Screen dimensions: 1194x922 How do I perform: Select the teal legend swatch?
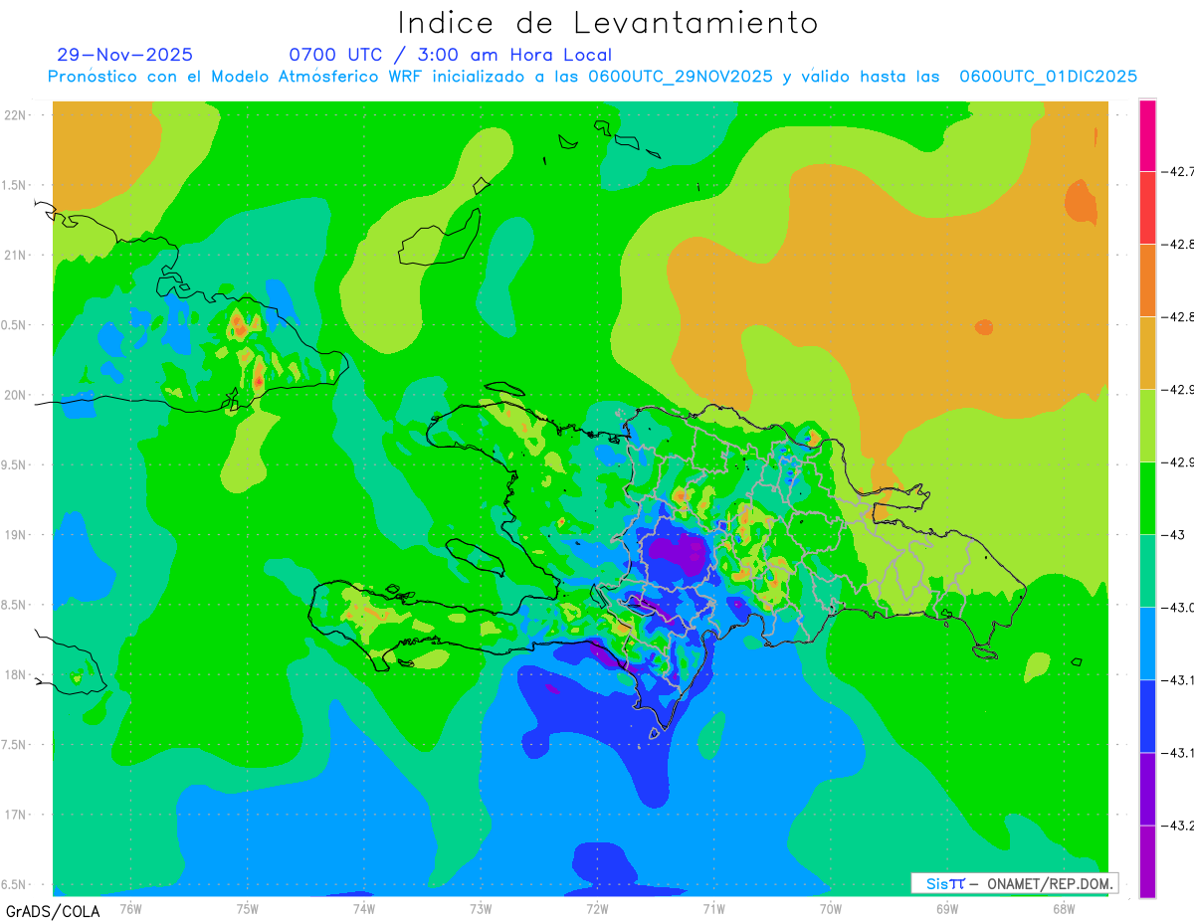pos(1147,571)
